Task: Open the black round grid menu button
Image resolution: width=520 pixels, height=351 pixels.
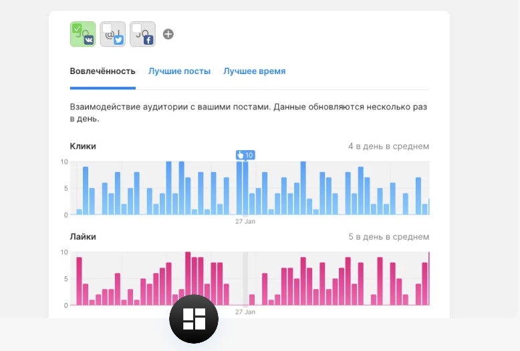Action: [x=193, y=318]
